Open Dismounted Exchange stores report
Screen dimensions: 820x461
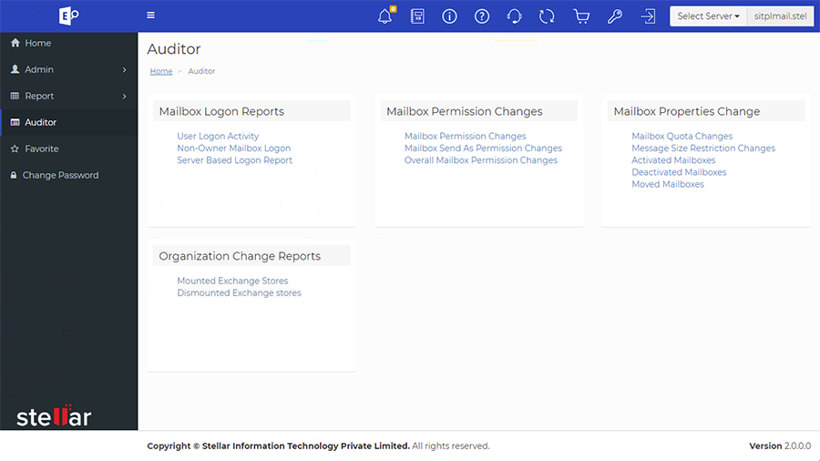click(x=239, y=292)
